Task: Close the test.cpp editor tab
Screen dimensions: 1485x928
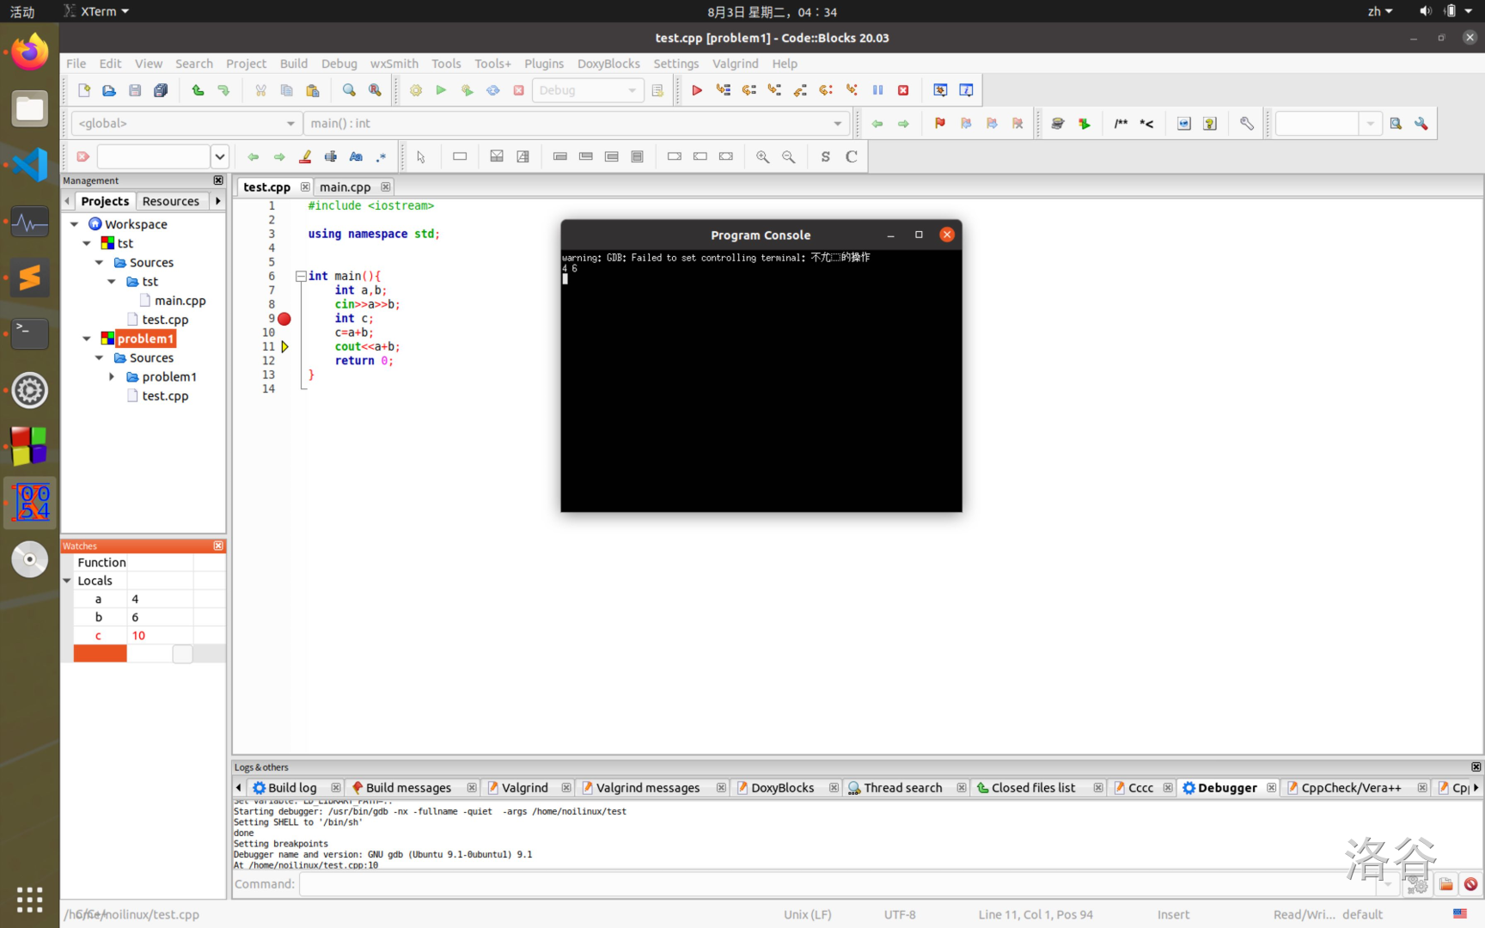Action: click(x=305, y=186)
